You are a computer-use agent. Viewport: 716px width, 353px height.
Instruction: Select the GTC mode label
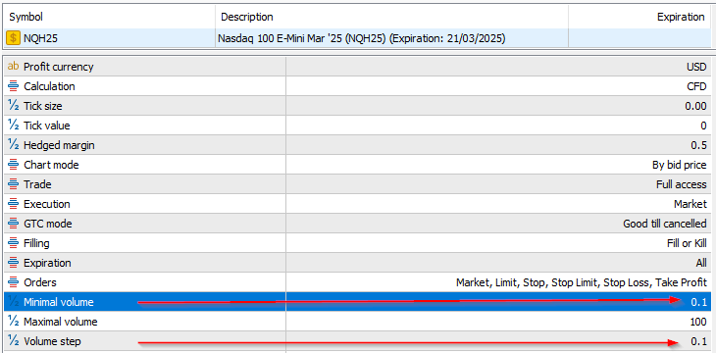tap(48, 224)
